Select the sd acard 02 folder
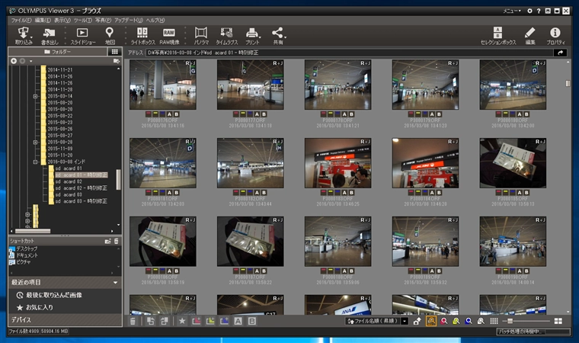Viewport: 579px width, 343px height. tap(69, 181)
